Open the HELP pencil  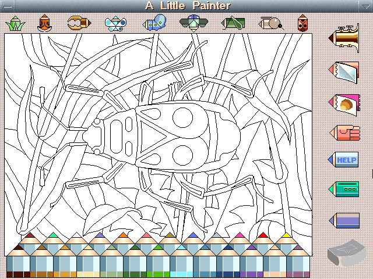tap(343, 160)
